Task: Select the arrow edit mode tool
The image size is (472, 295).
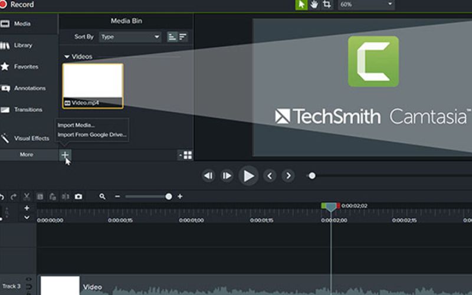Action: pyautogui.click(x=301, y=5)
